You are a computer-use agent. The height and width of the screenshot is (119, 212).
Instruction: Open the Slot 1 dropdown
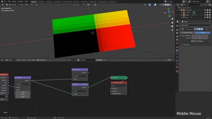click(x=72, y=60)
